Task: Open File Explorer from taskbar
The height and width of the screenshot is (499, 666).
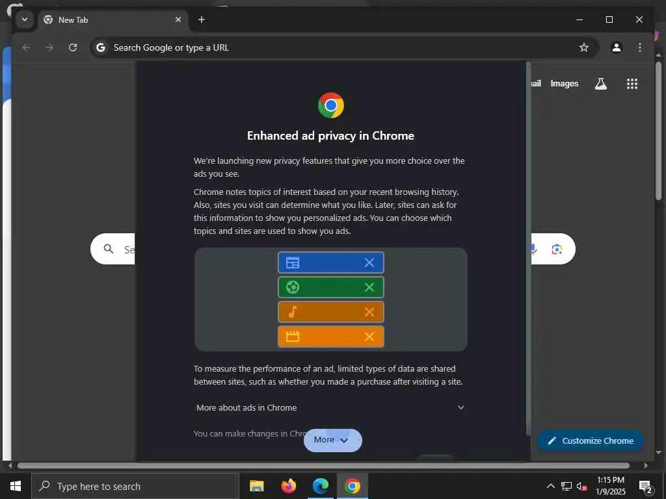Action: click(256, 486)
